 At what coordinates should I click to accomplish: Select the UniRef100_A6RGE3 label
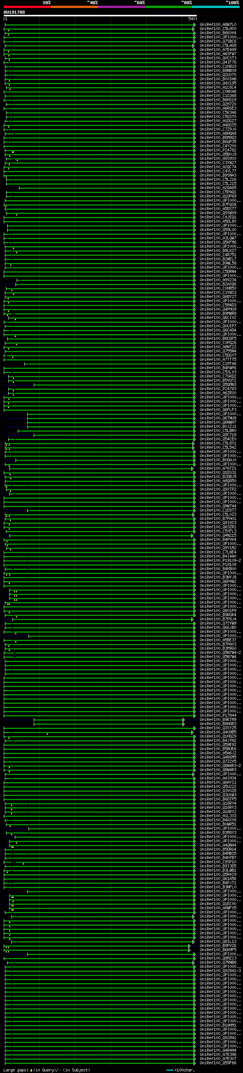(x=218, y=108)
